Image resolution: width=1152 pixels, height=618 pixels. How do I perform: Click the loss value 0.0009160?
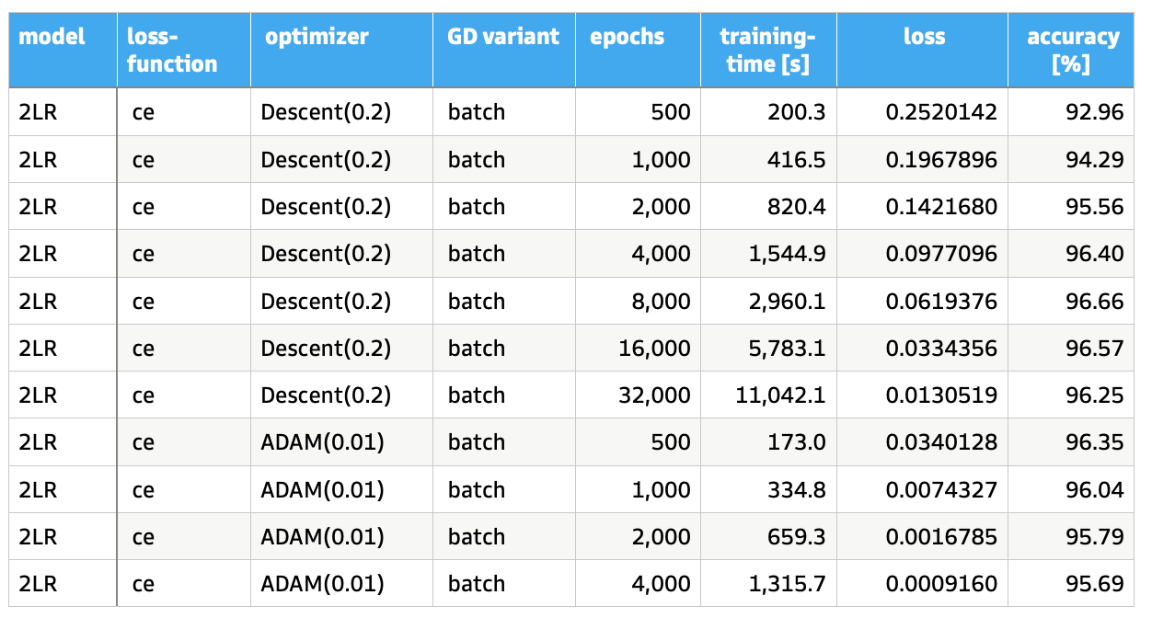[x=941, y=584]
